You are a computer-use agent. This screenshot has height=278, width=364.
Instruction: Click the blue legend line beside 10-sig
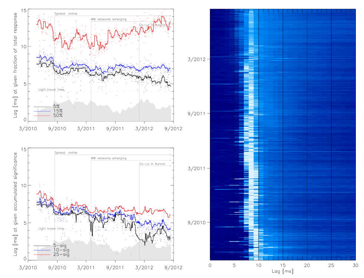pos(42,250)
